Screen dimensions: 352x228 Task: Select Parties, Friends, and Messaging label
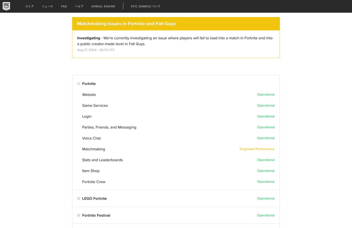(109, 127)
